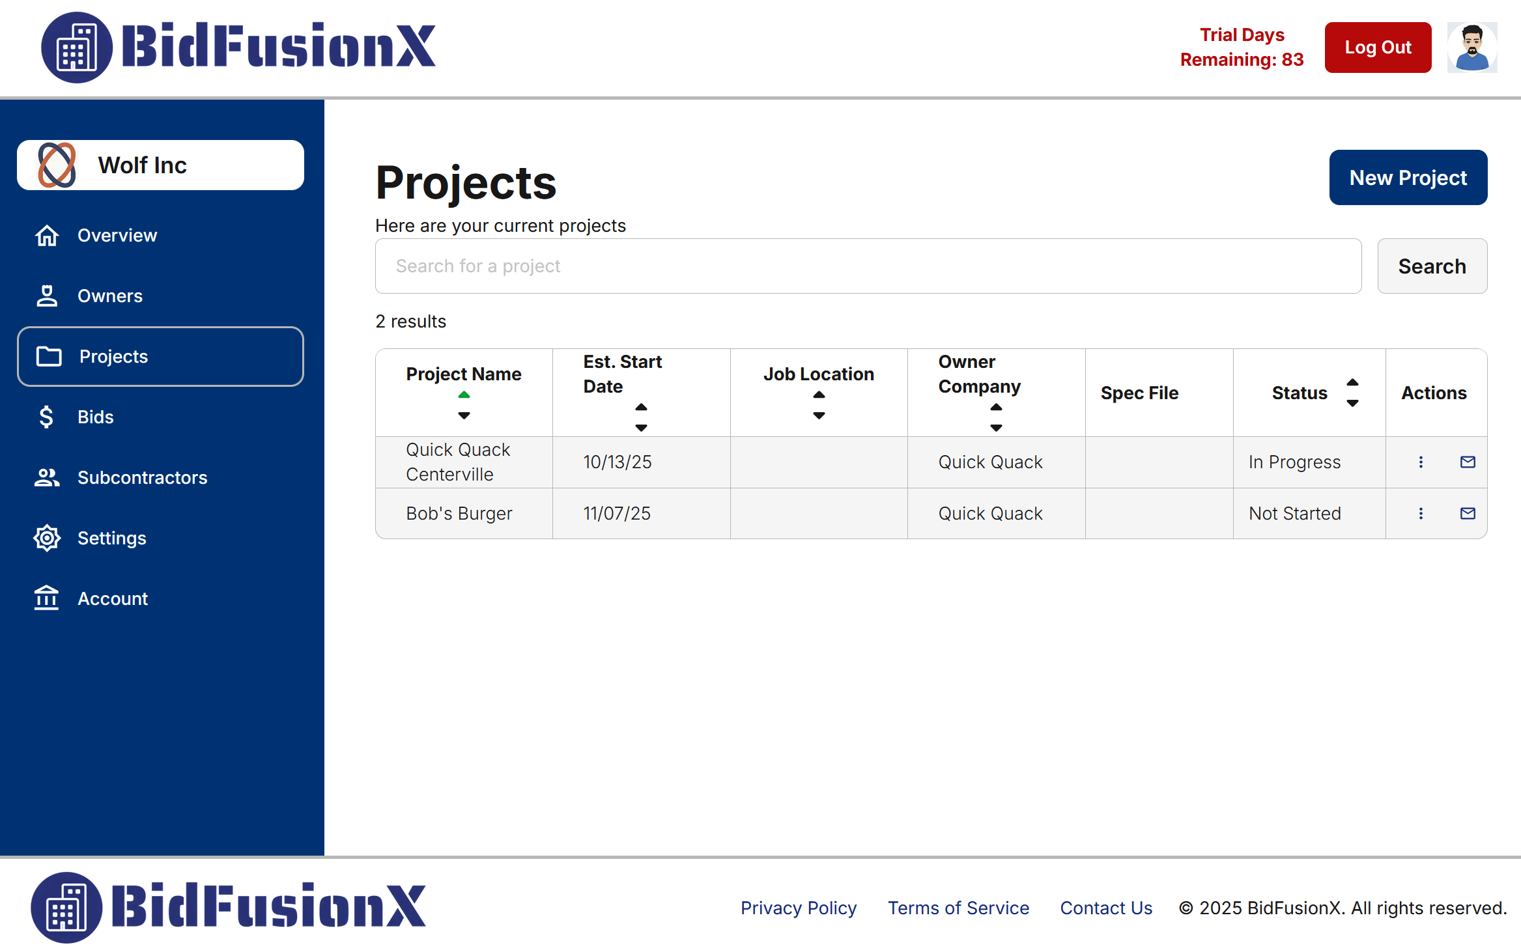Open the envelope icon on the Quick Quack Centerville row
This screenshot has width=1521, height=952.
(x=1468, y=462)
